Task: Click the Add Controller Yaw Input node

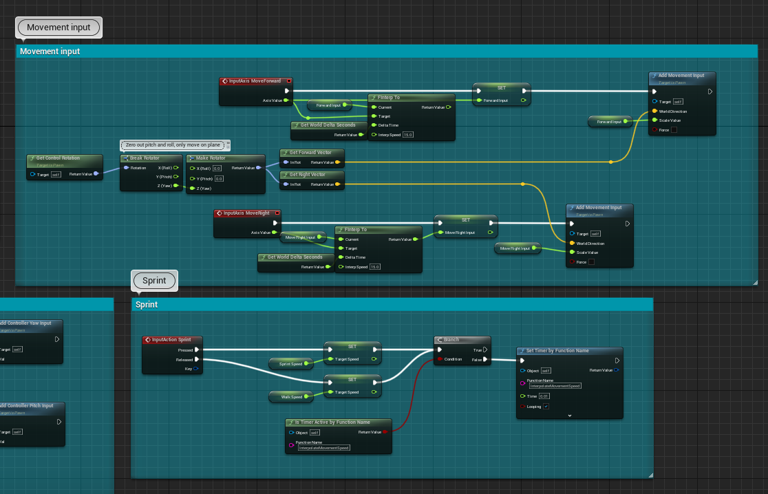Action: pos(32,342)
